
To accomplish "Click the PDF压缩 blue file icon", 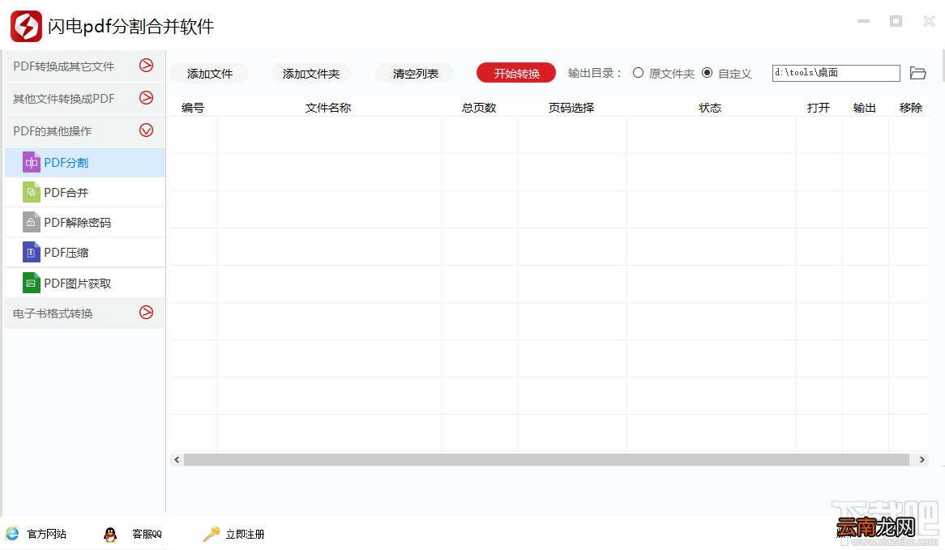I will tap(32, 253).
